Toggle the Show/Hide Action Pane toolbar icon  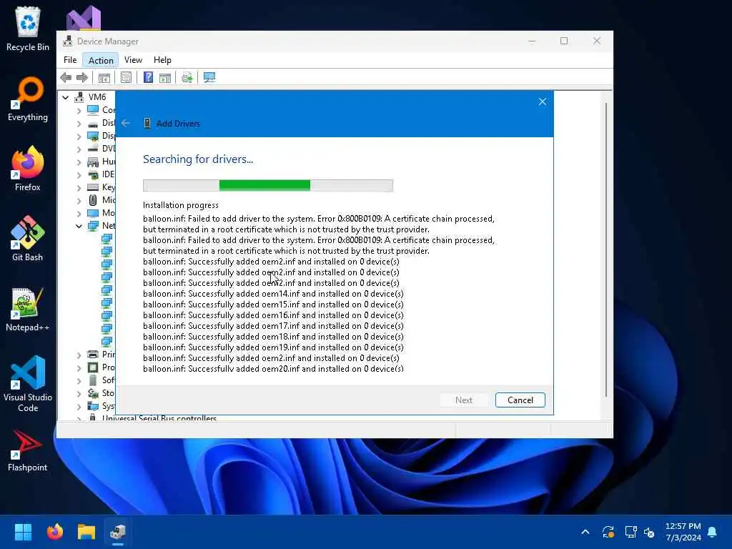(x=165, y=77)
